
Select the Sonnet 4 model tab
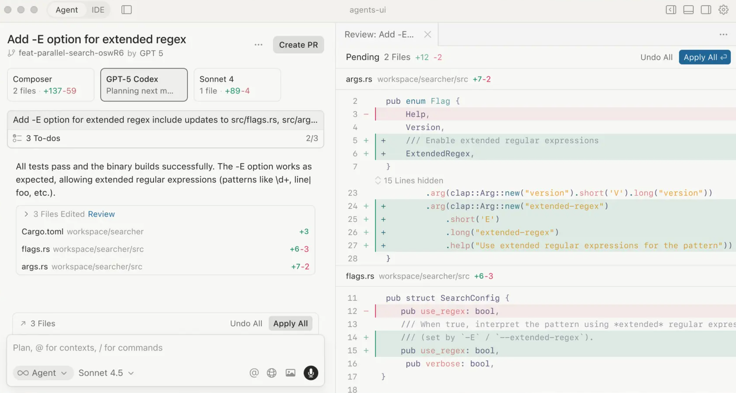(x=237, y=85)
